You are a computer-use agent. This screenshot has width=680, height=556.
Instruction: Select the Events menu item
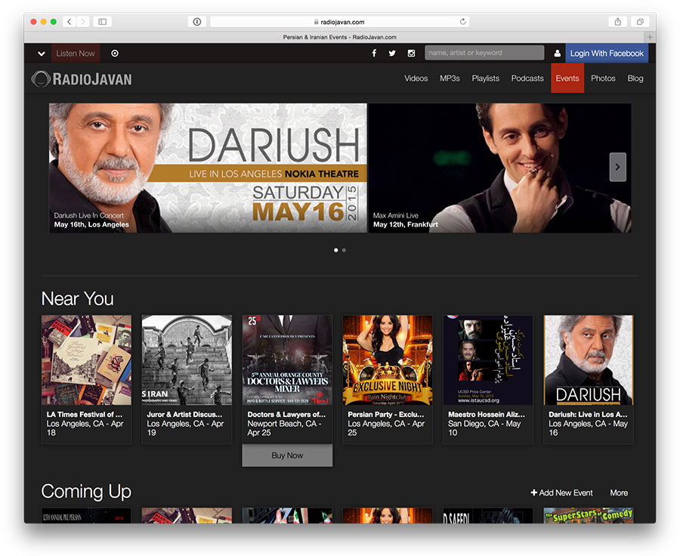[567, 78]
